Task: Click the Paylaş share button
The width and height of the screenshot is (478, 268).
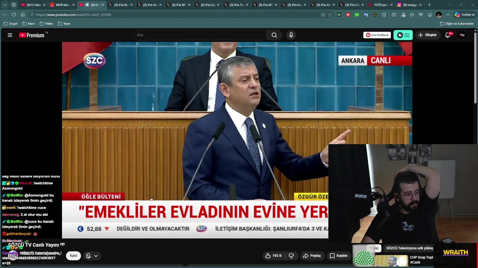Action: tap(312, 256)
